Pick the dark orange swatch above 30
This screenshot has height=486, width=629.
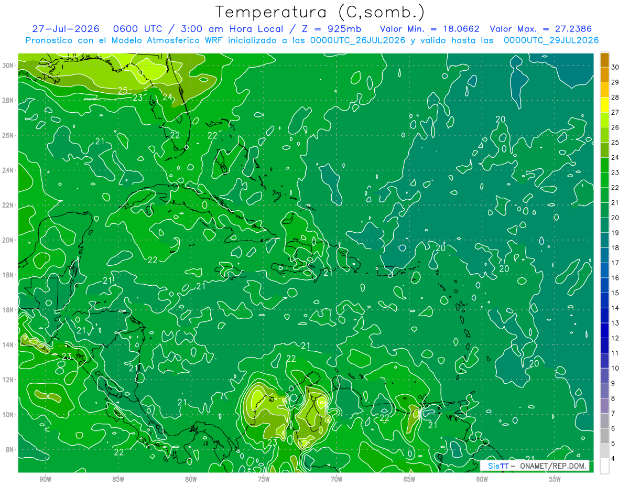pos(604,60)
